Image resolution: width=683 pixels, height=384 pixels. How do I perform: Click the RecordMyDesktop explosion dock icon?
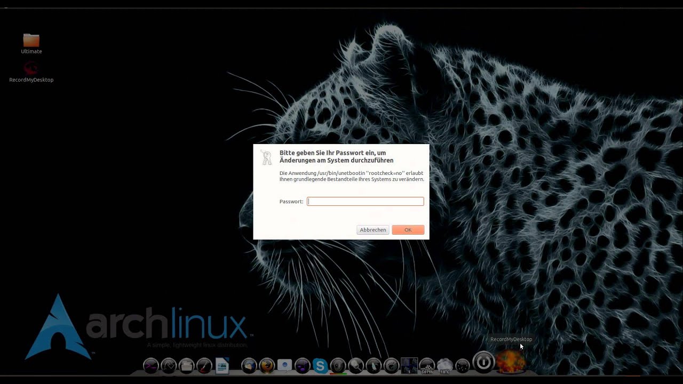click(511, 362)
